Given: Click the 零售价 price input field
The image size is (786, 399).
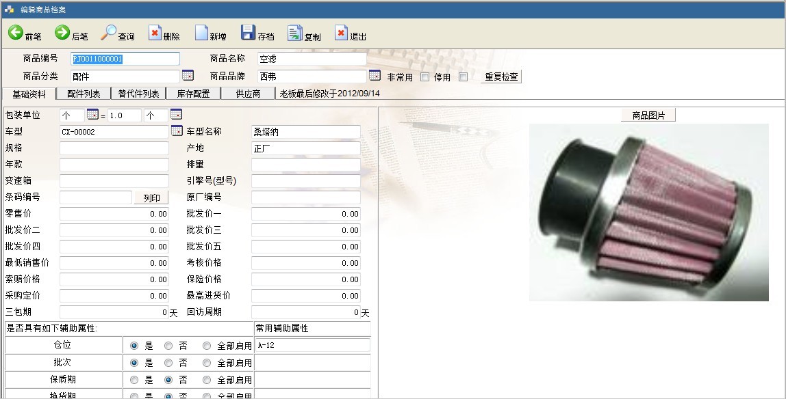Looking at the screenshot, I should pos(114,214).
